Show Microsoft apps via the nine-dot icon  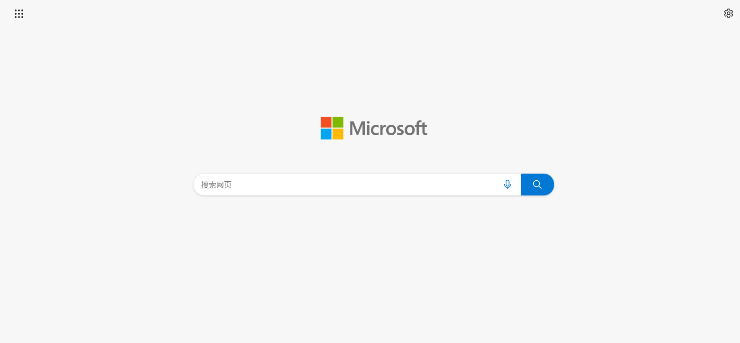pyautogui.click(x=19, y=14)
